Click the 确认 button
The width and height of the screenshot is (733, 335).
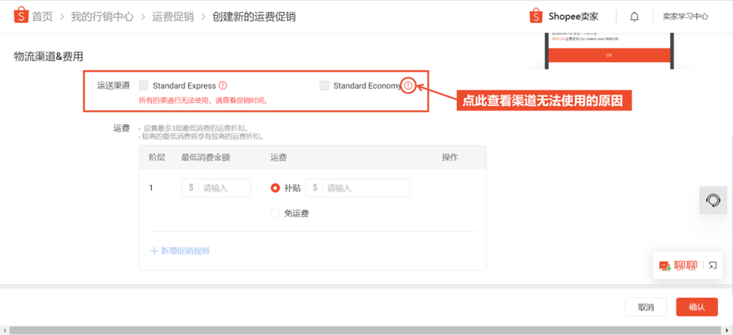696,307
